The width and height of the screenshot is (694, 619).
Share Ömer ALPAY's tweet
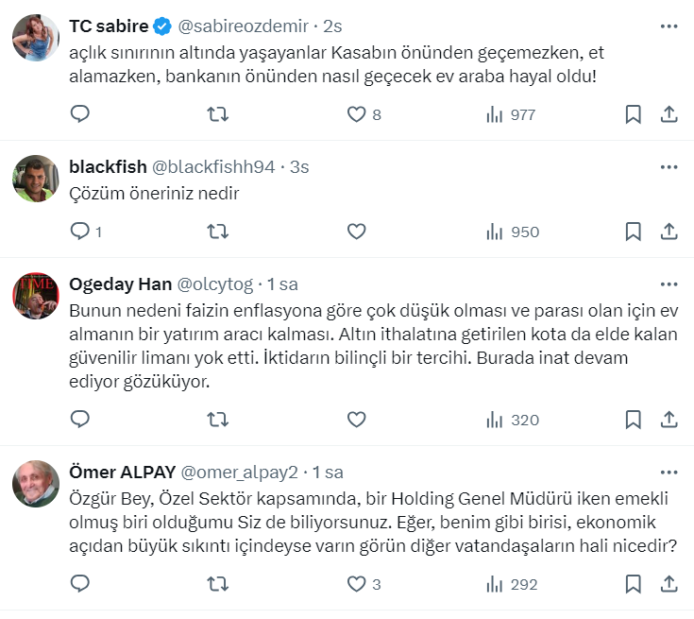[x=668, y=584]
